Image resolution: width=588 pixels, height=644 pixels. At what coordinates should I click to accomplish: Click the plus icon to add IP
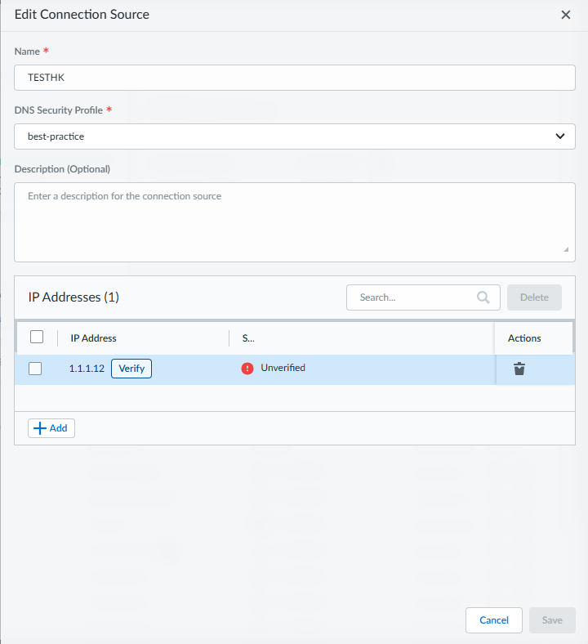tap(38, 428)
